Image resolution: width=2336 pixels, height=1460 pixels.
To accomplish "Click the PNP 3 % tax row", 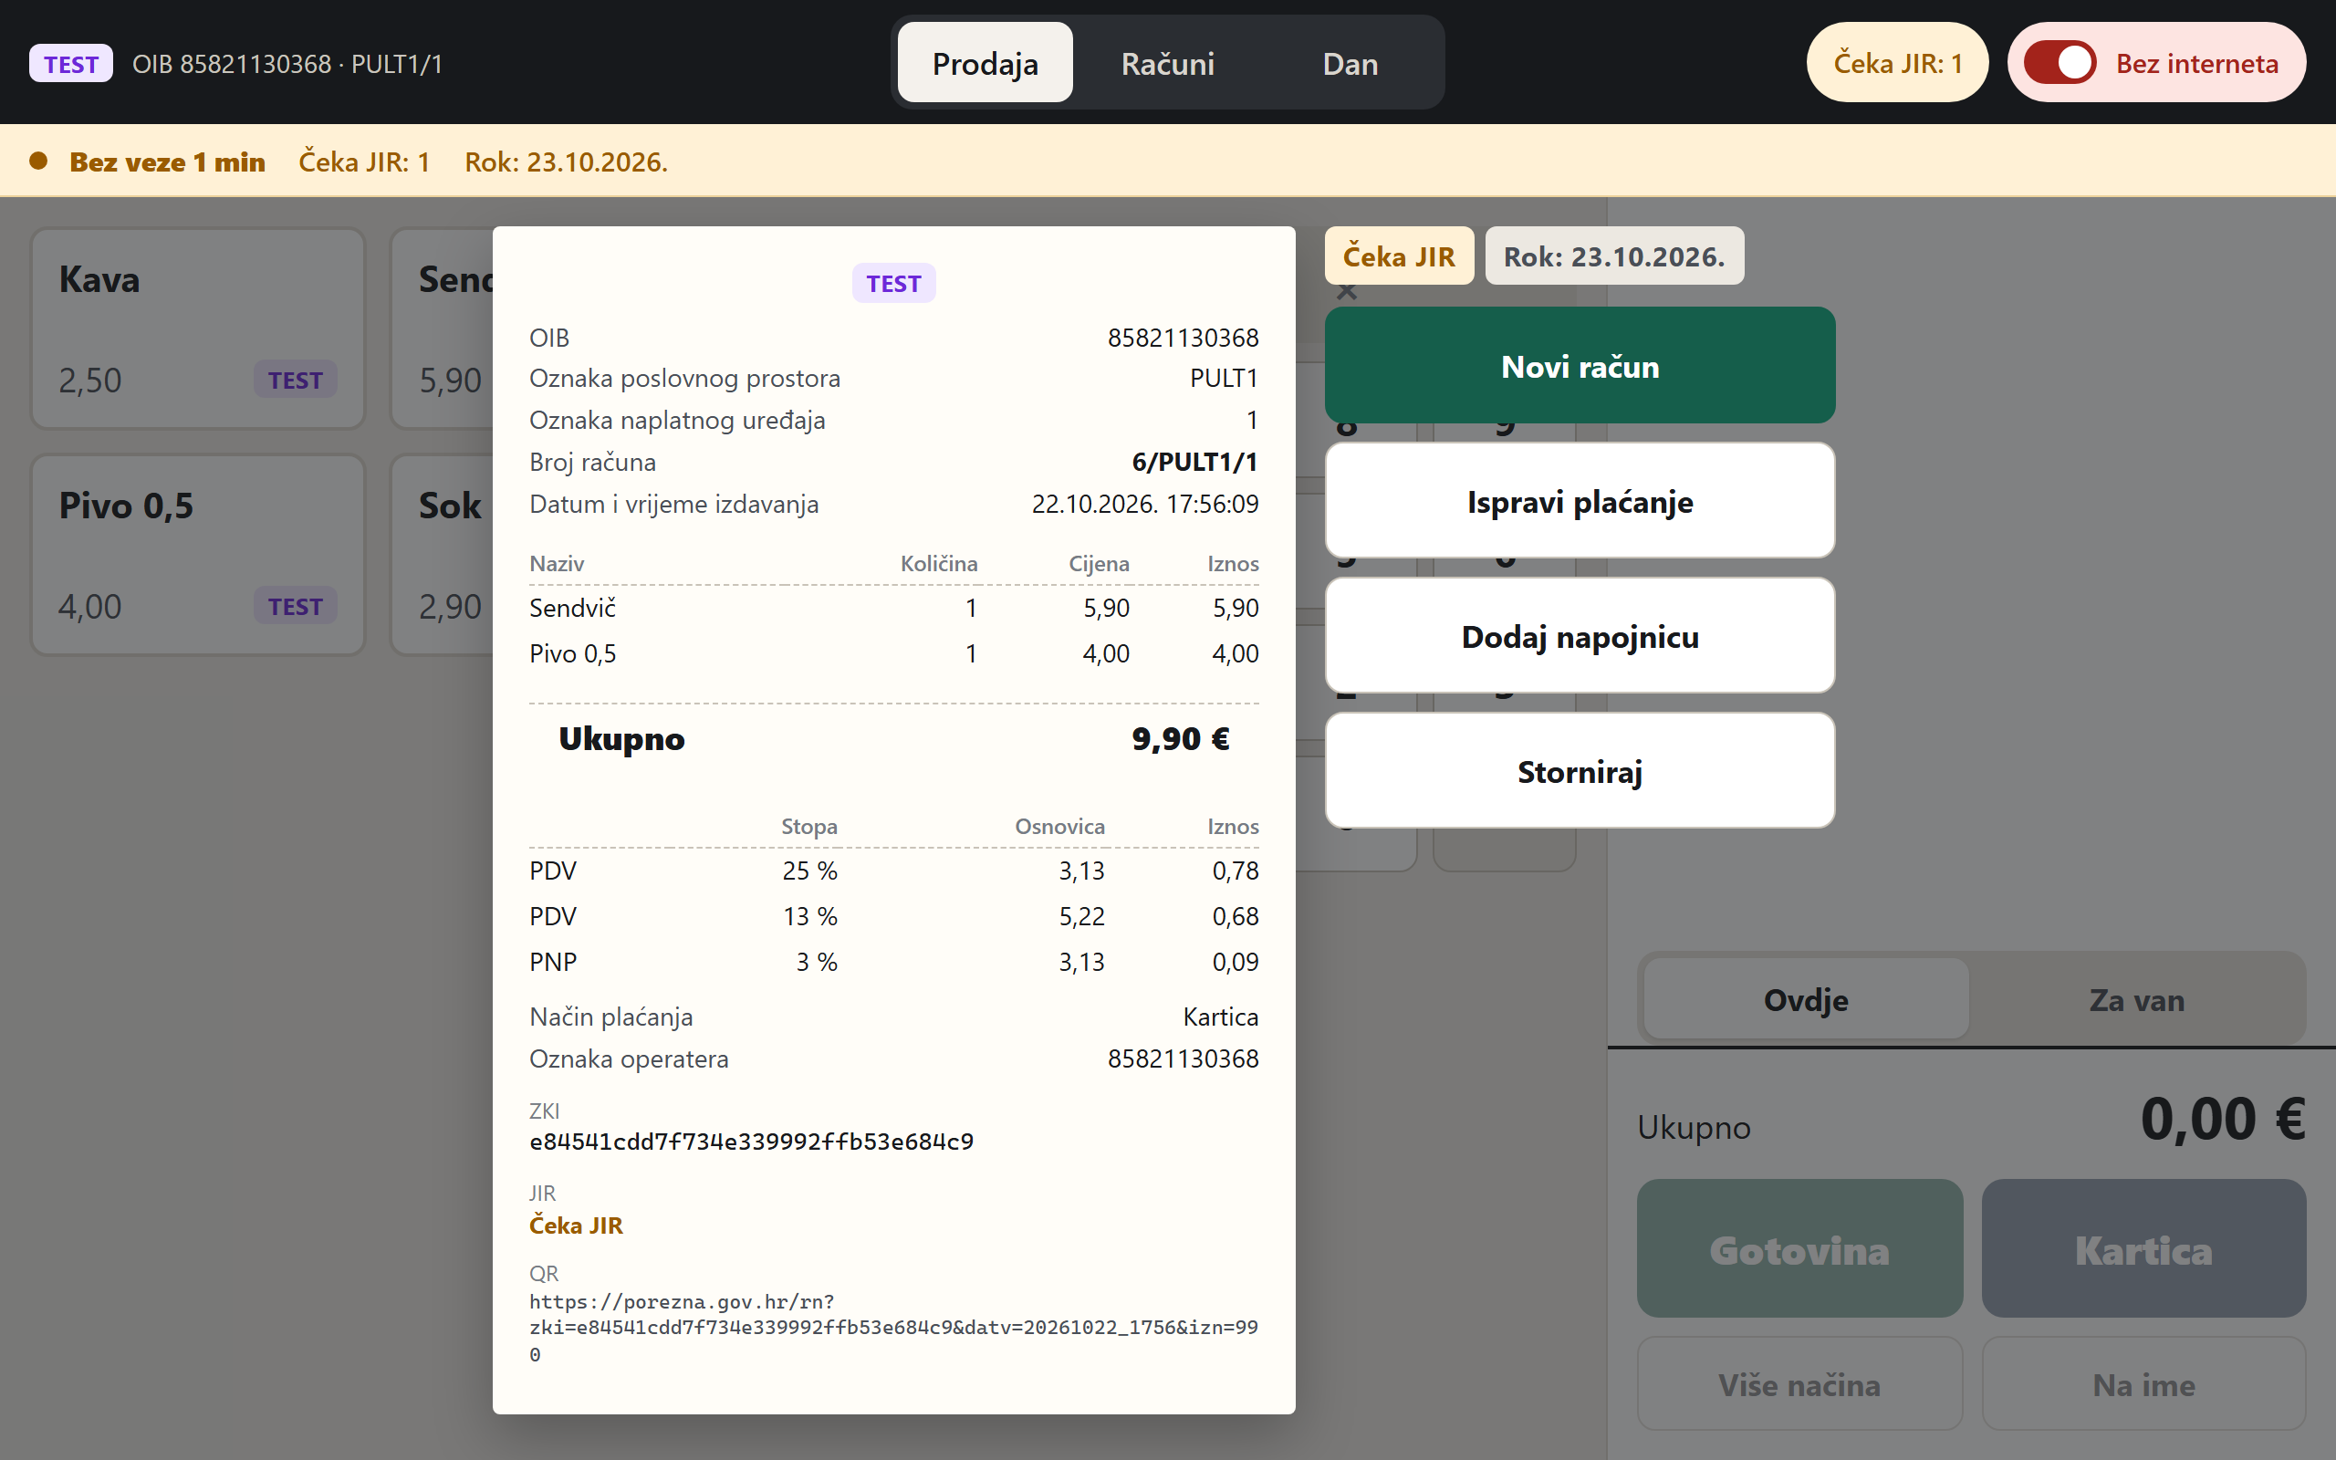I will pos(894,961).
